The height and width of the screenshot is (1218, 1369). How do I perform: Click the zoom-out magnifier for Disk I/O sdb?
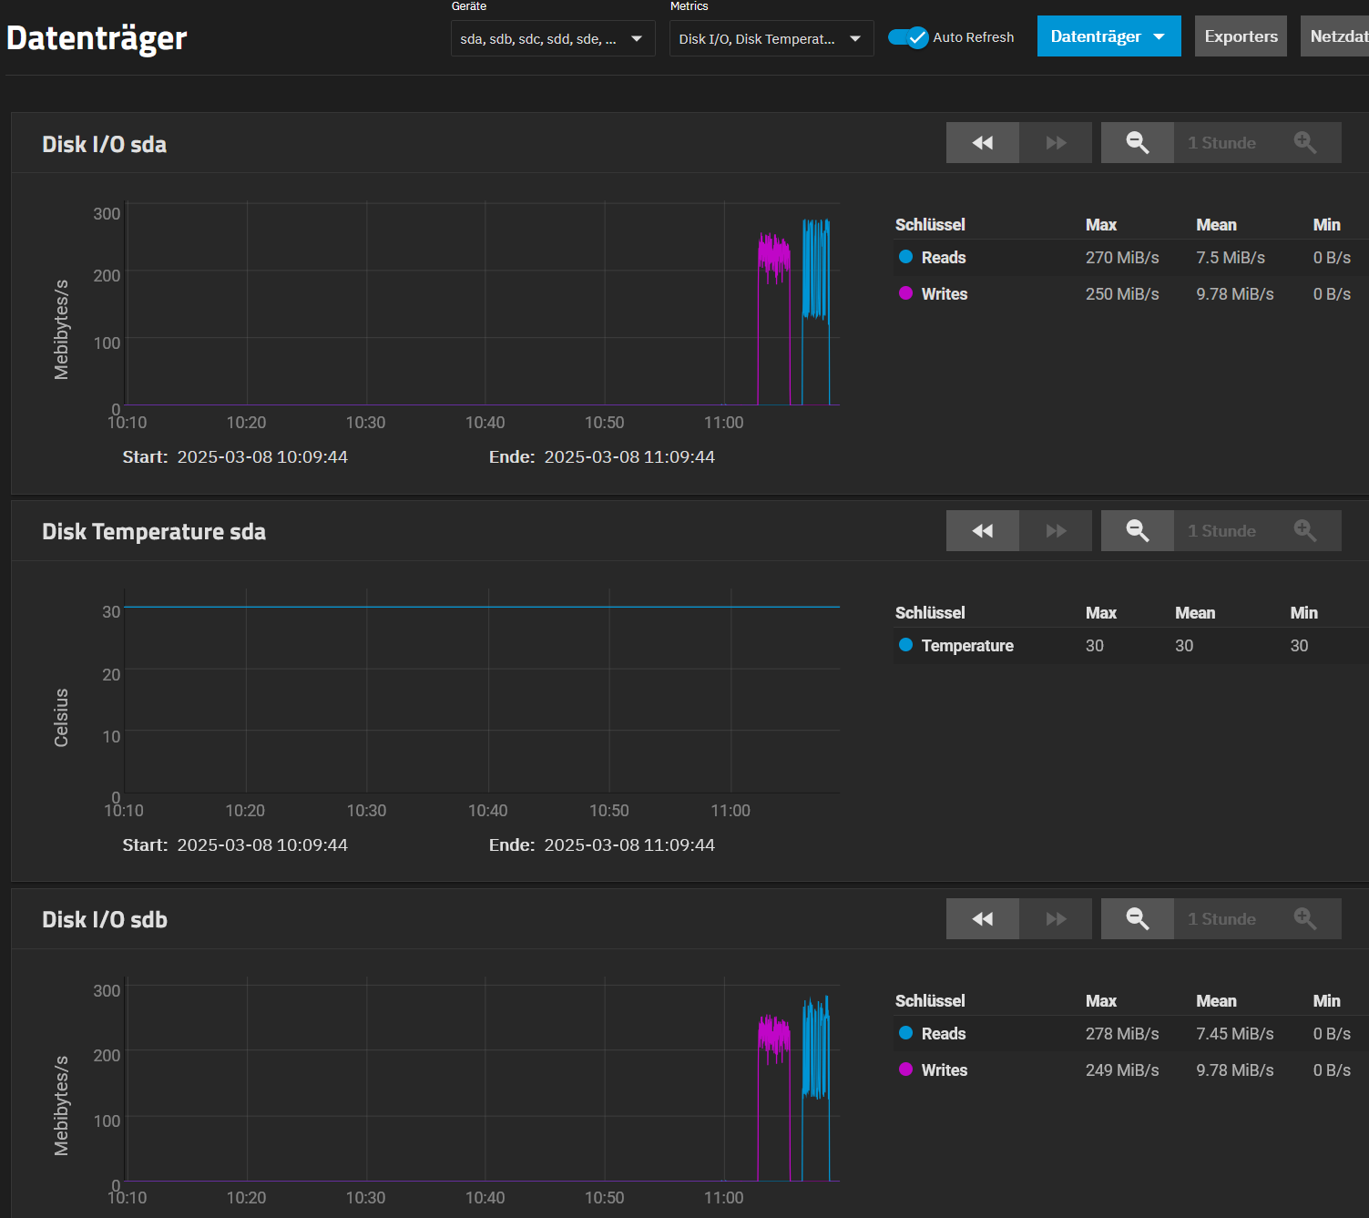coord(1137,918)
